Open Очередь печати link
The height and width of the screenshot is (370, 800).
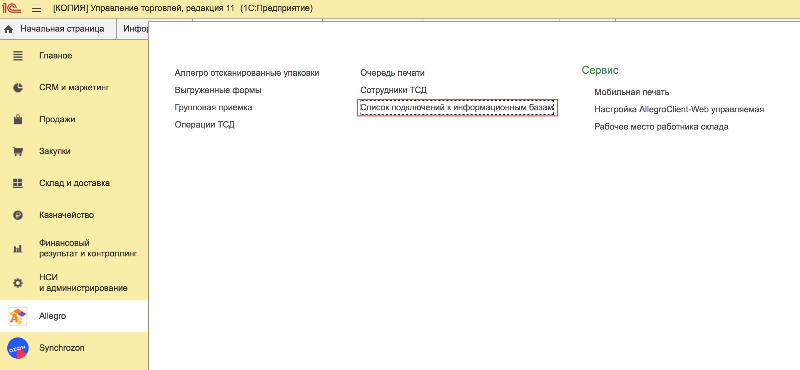[x=392, y=73]
